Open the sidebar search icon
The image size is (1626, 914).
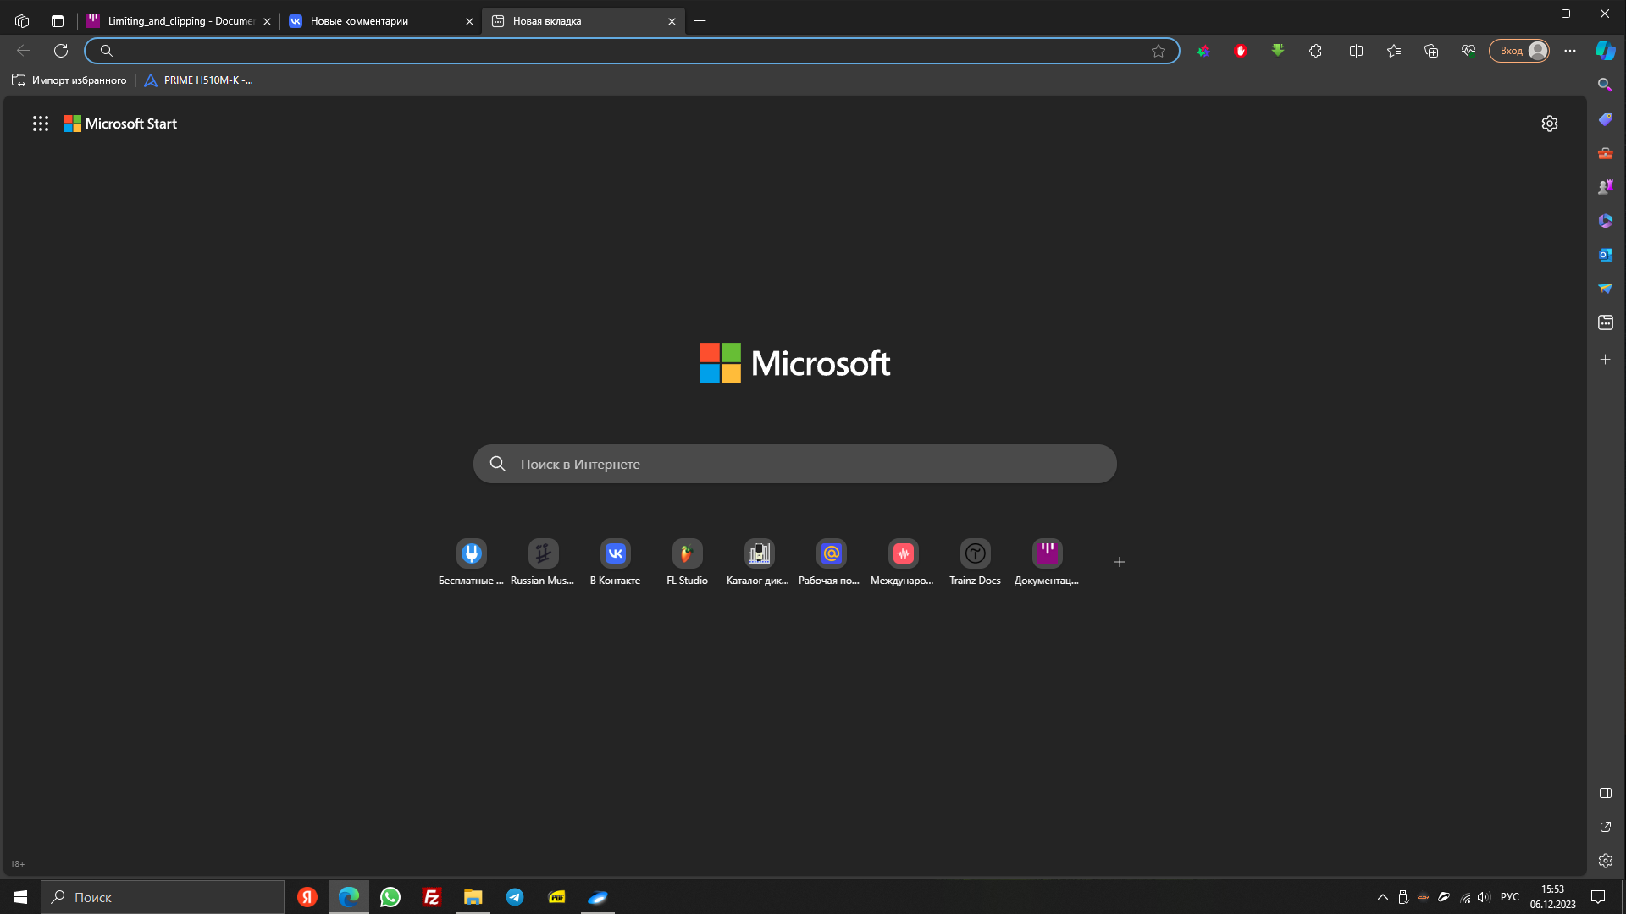point(1605,85)
